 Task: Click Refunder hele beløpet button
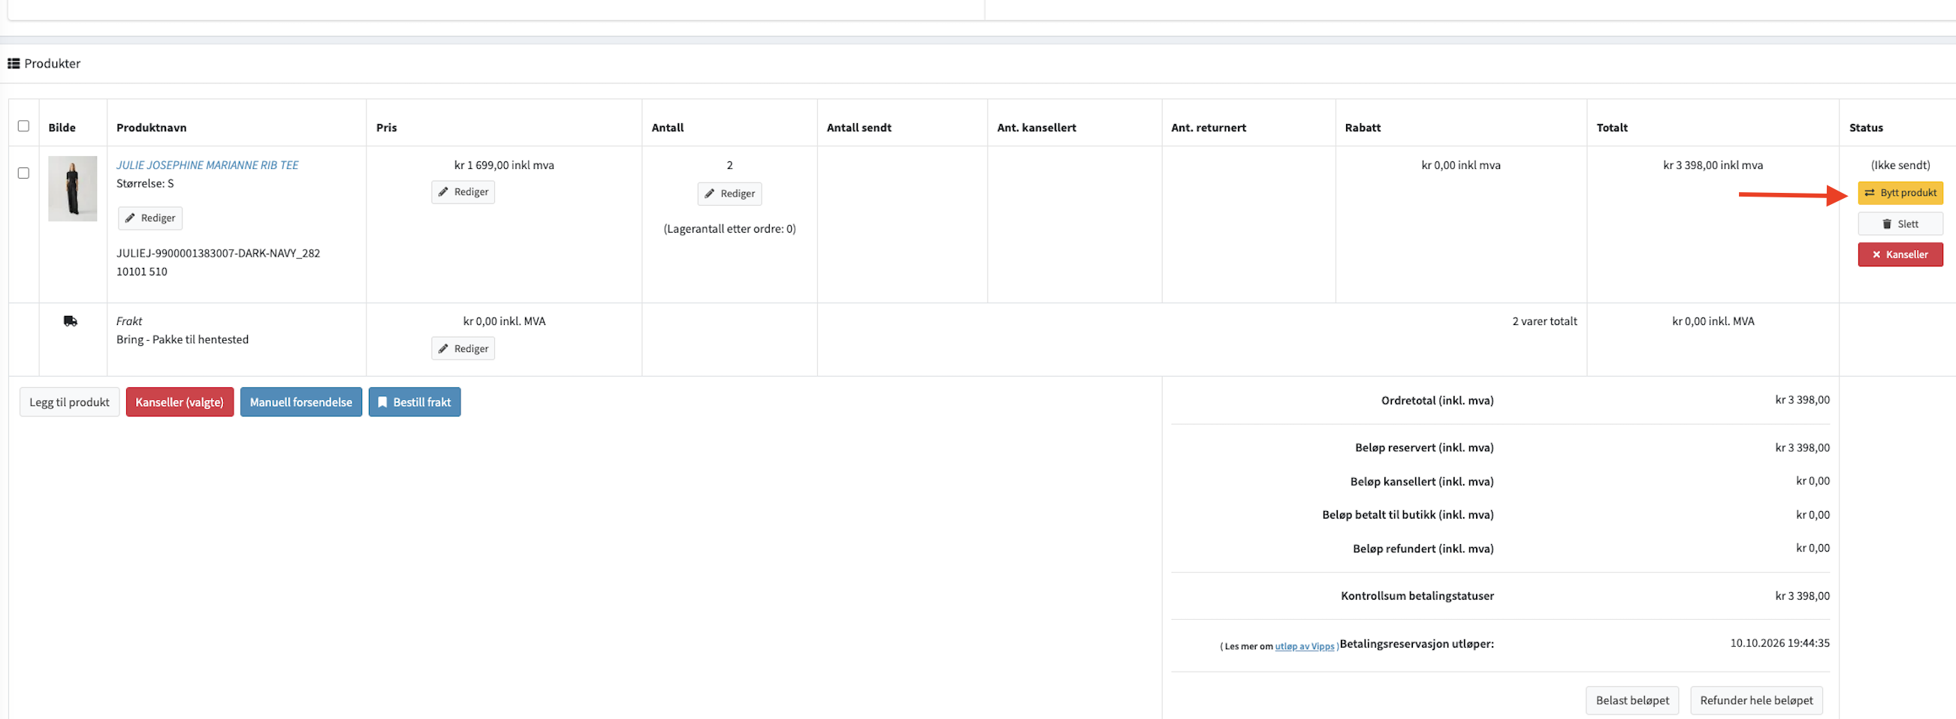tap(1755, 700)
